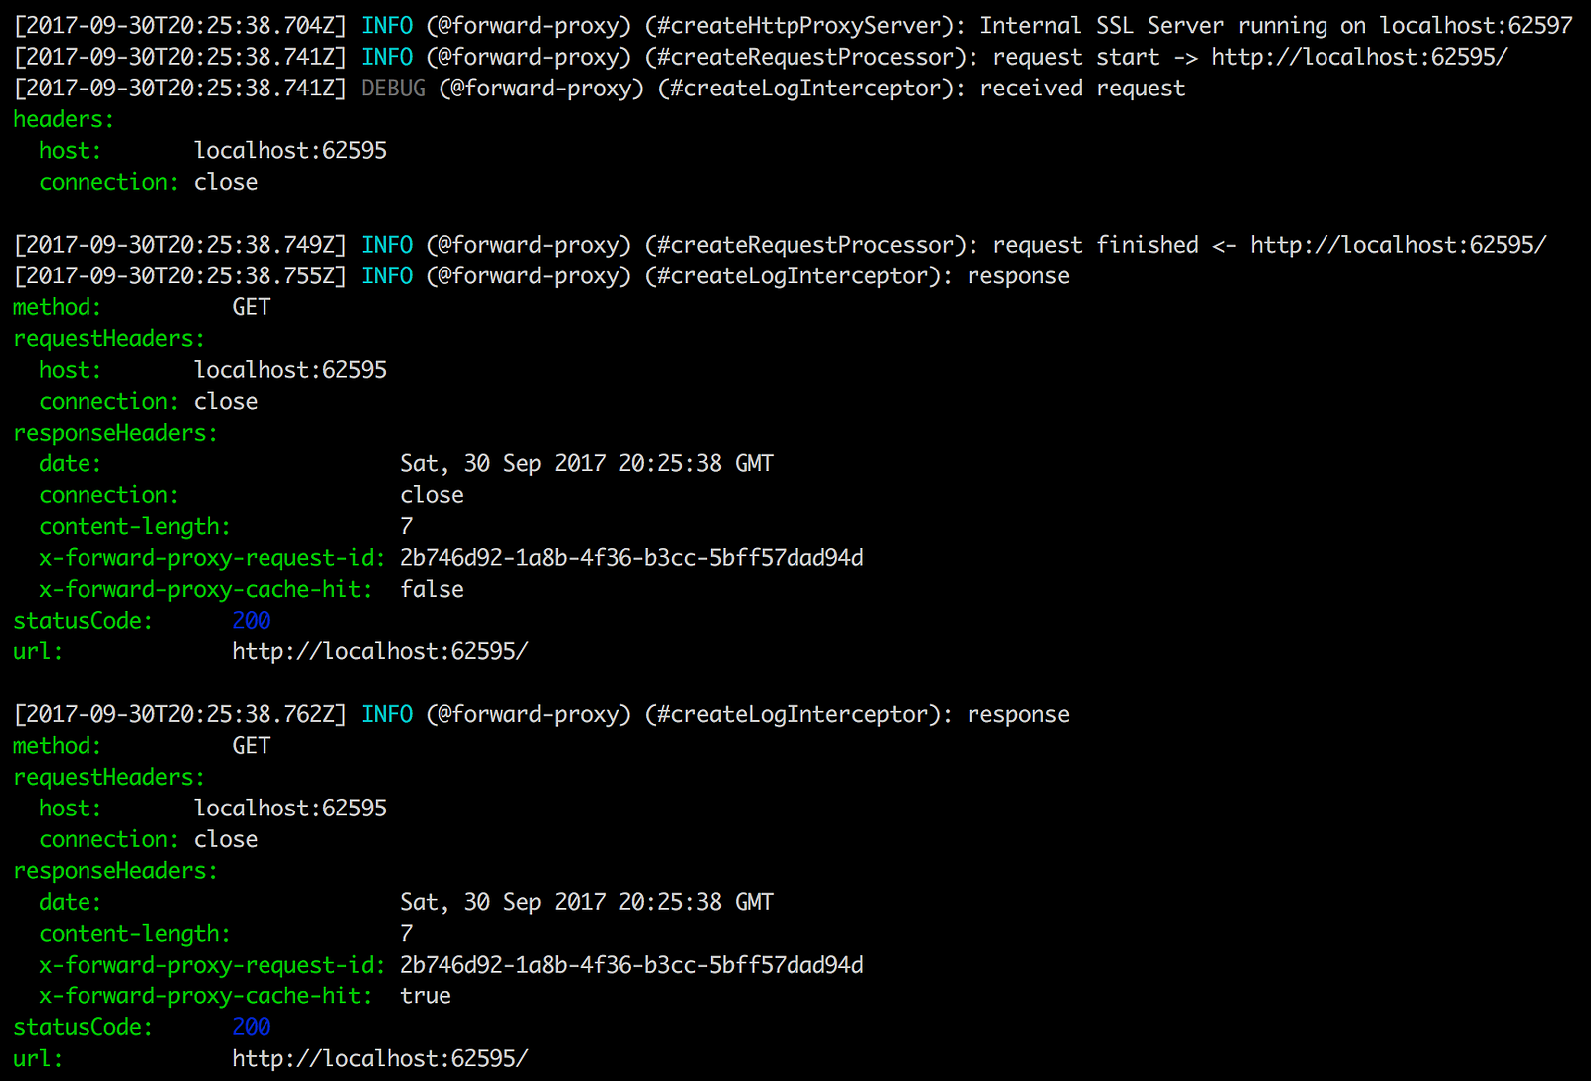
Task: Select the cache-hit value true
Action: click(426, 995)
